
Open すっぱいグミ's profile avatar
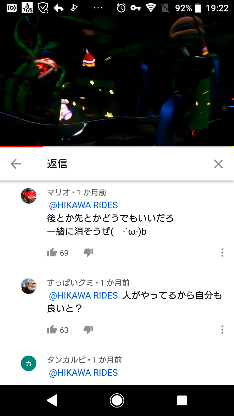[x=29, y=286]
